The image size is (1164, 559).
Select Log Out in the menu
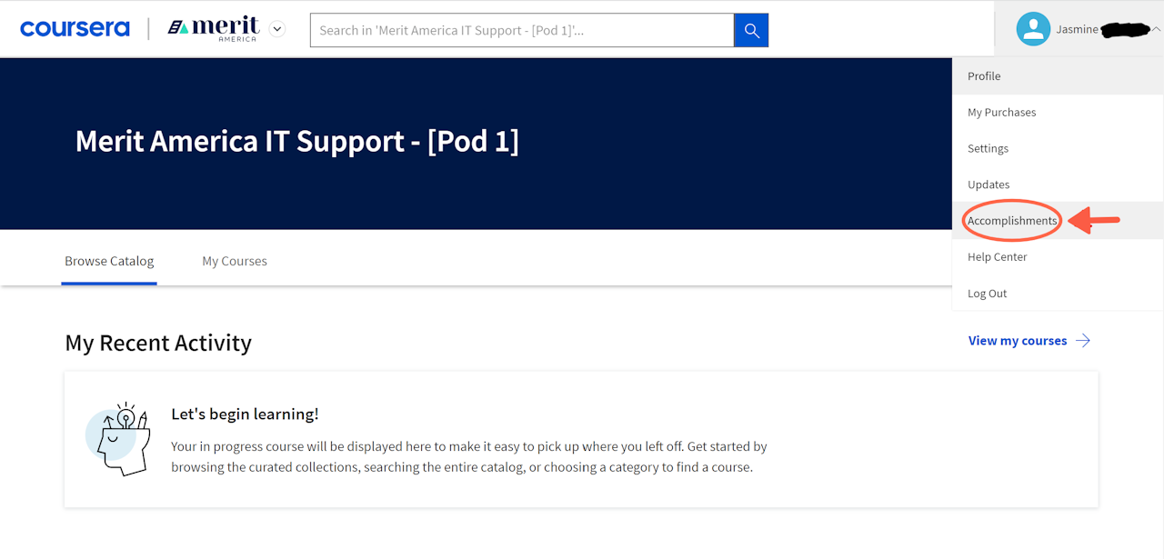click(x=1058, y=294)
